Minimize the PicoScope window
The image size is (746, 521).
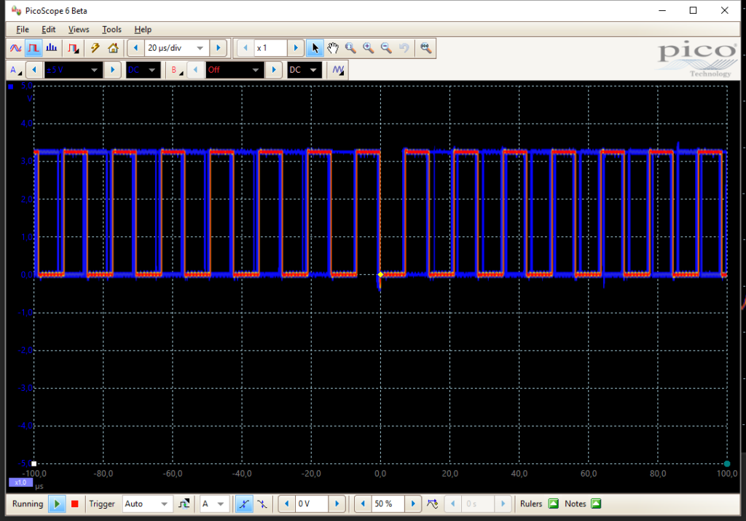[662, 10]
